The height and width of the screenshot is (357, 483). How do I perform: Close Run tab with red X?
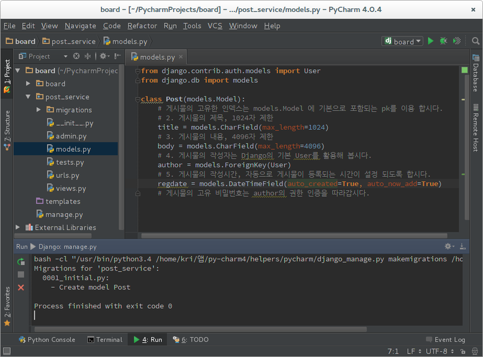pyautogui.click(x=21, y=287)
